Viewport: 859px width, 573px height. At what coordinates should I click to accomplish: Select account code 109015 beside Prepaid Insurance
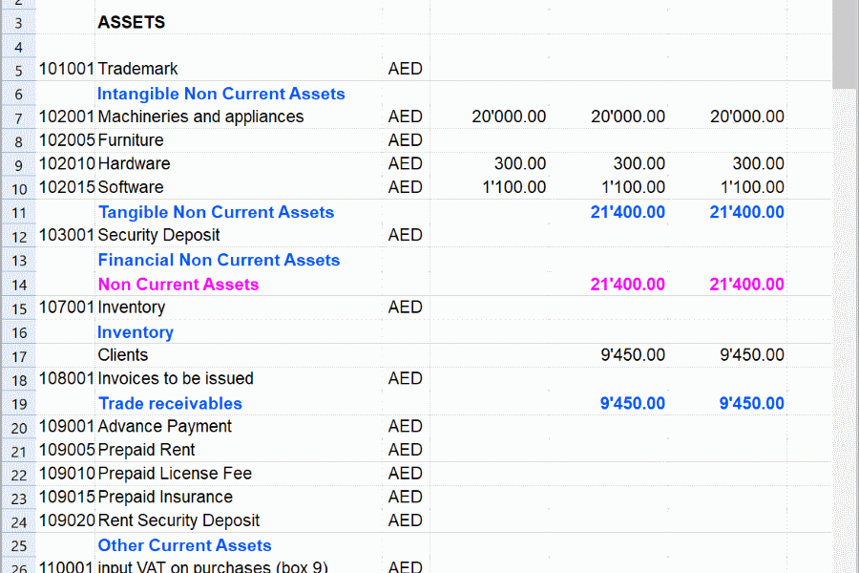pos(66,497)
